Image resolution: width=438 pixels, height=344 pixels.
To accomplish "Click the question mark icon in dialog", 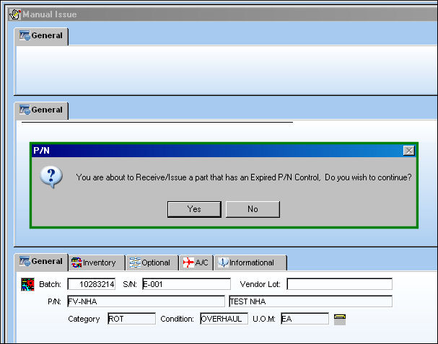I will [x=51, y=177].
